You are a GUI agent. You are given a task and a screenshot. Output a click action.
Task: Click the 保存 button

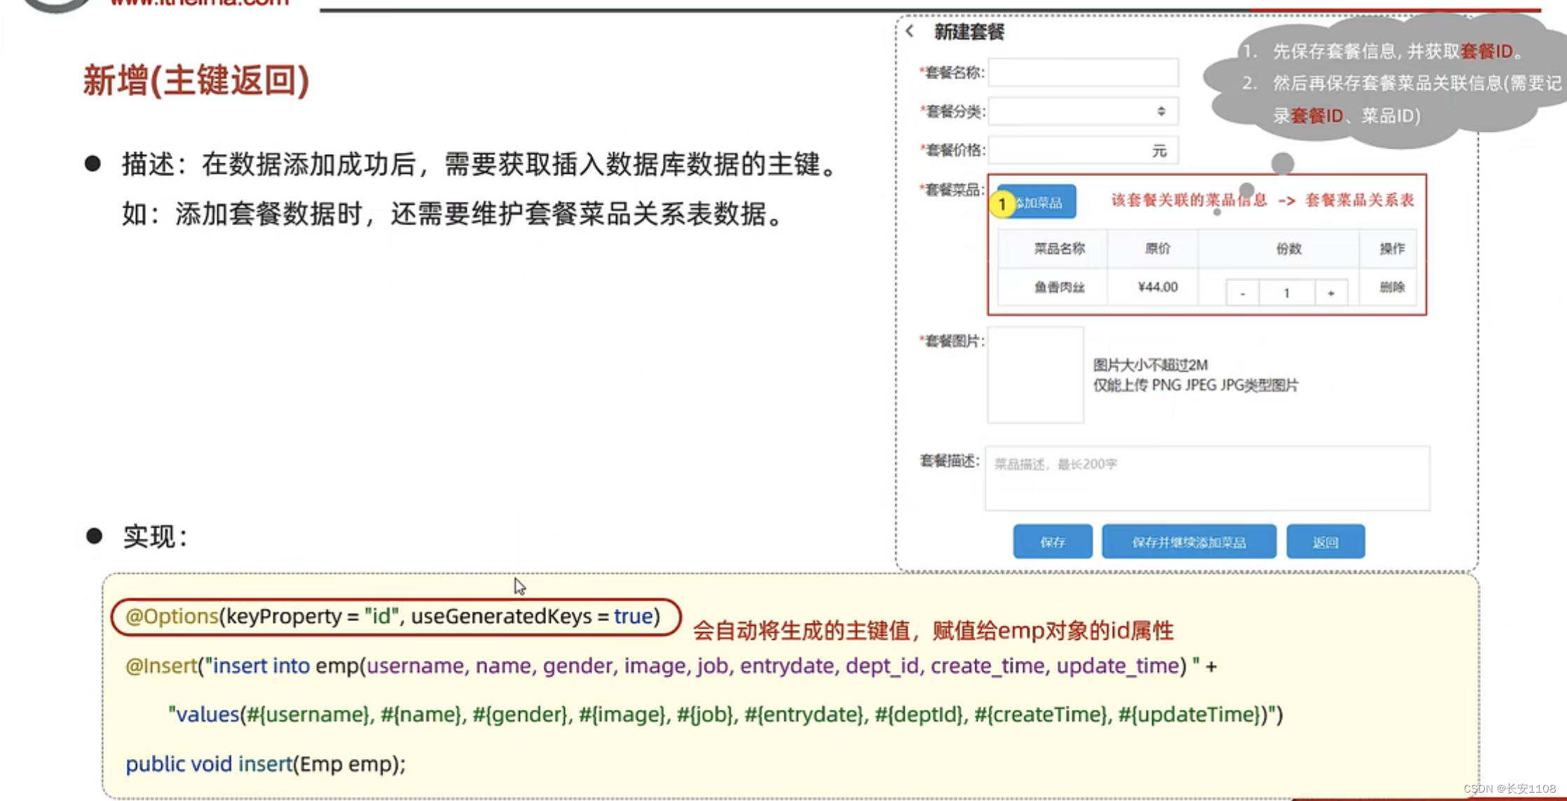pos(1052,542)
